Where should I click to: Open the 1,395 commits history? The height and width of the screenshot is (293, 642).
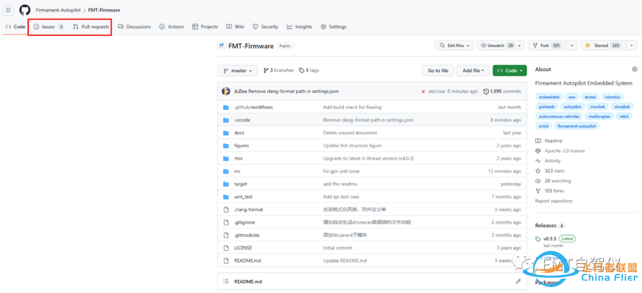(x=502, y=92)
